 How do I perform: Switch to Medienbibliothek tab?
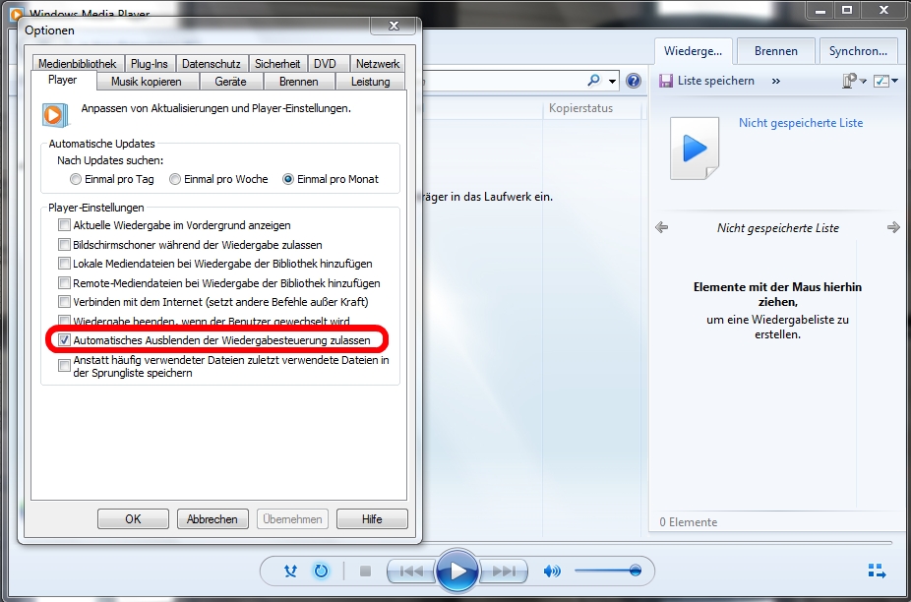pos(78,64)
